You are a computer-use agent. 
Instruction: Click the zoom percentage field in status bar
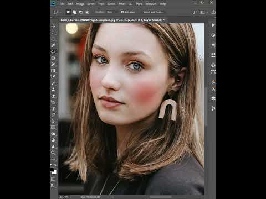coord(64,197)
